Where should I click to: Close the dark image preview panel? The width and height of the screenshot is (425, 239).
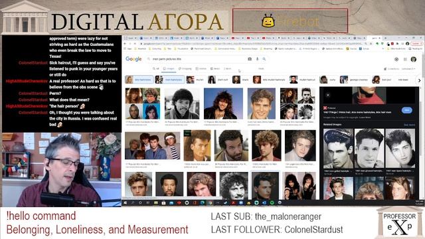click(327, 95)
